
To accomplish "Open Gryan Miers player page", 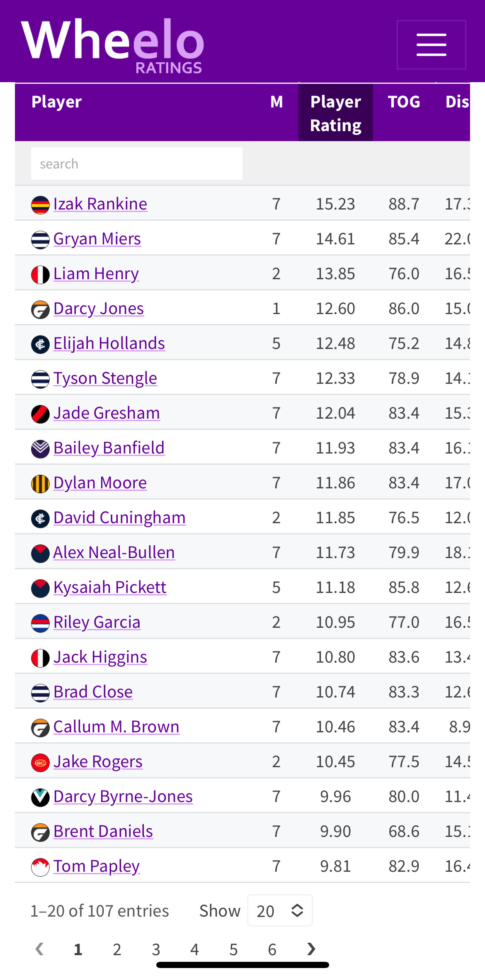I will pos(97,239).
